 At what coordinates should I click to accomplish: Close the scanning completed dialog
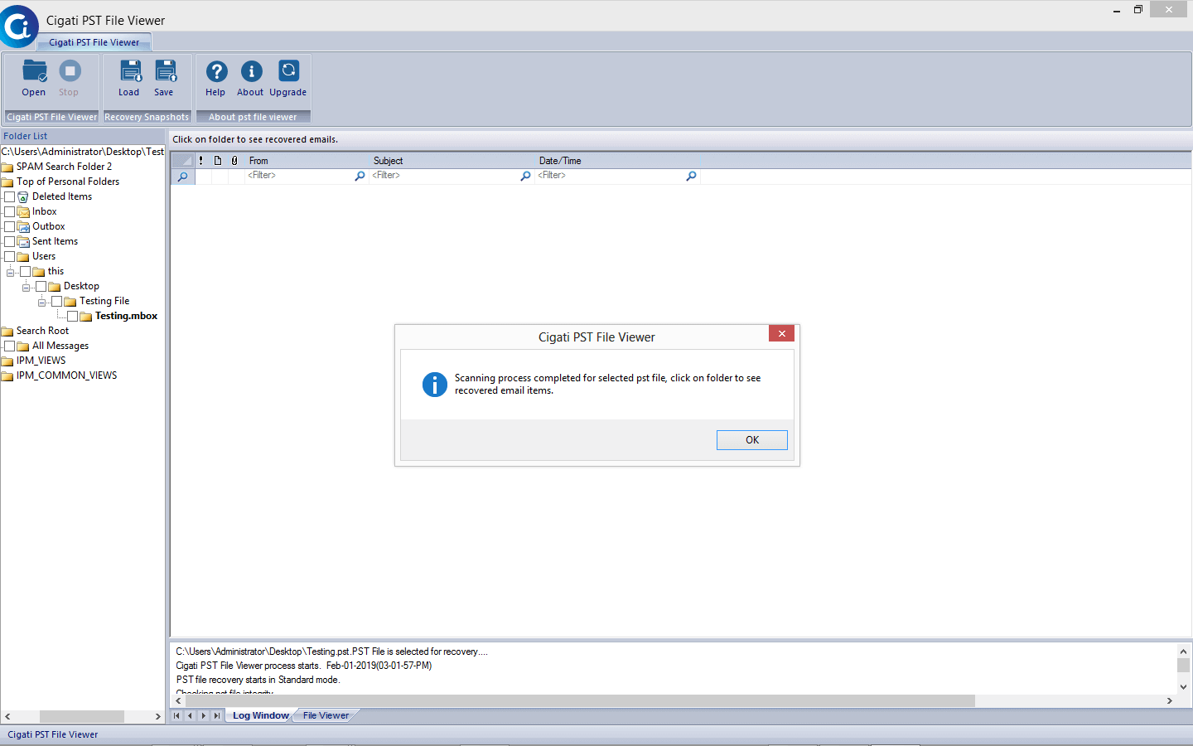point(781,333)
